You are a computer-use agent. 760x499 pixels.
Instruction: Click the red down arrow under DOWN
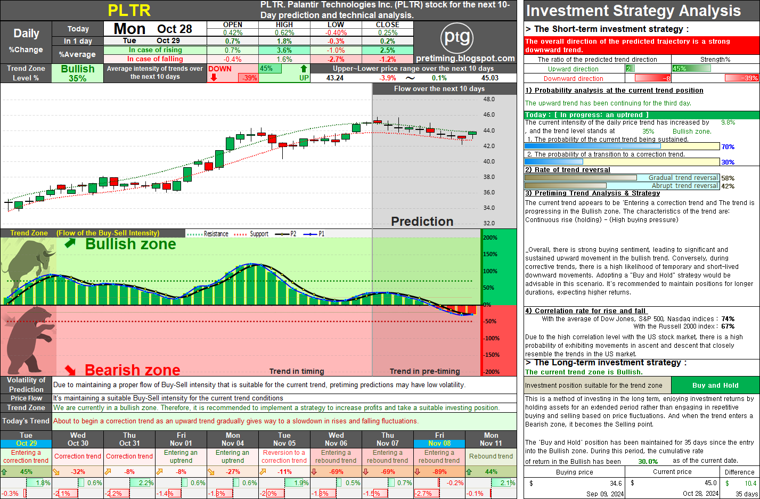[214, 78]
